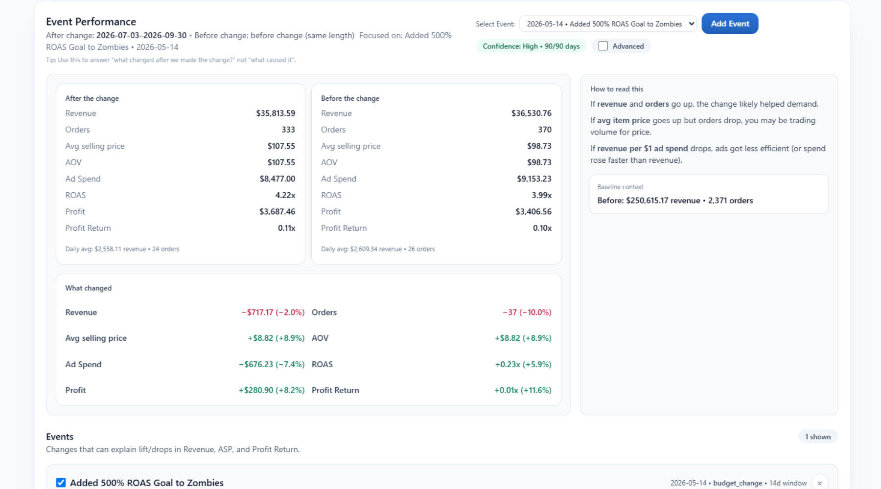
Task: Click the Before change Profit $3,406.56
Action: coord(533,212)
